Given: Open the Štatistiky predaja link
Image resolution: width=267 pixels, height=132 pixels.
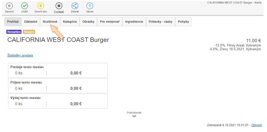Looking at the screenshot, I should pos(20,56).
